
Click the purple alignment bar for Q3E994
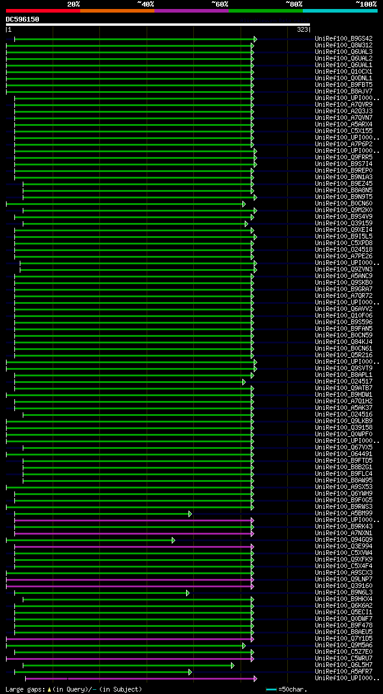134,547
